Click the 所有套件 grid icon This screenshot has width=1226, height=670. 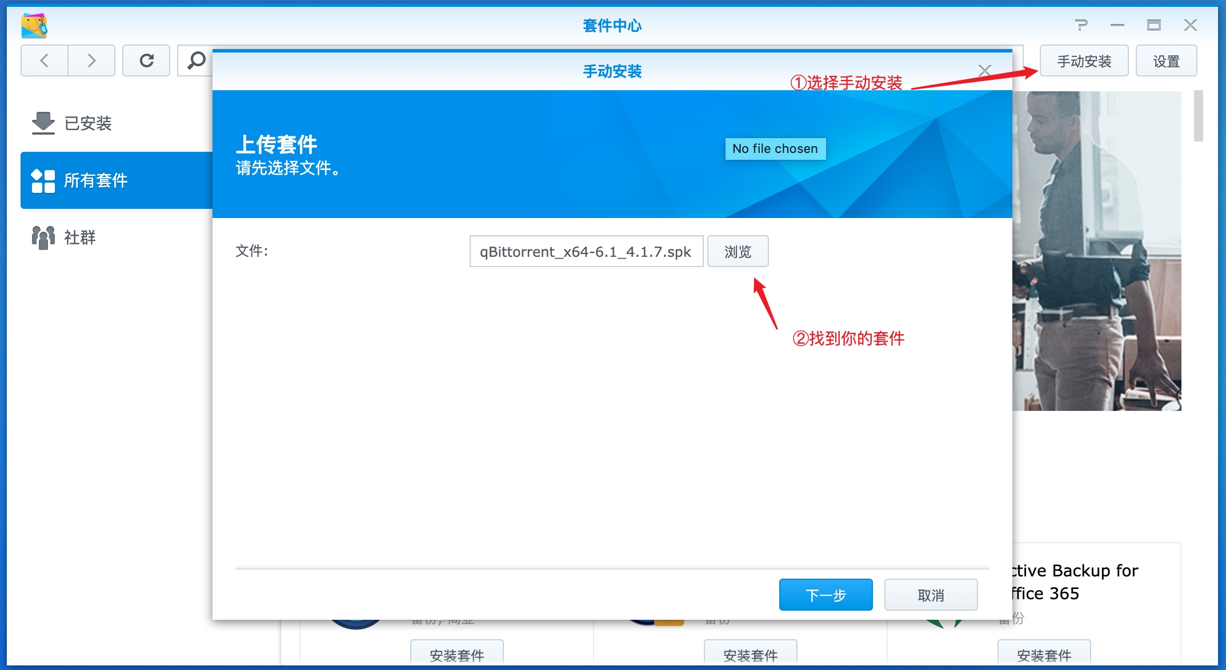[x=43, y=180]
